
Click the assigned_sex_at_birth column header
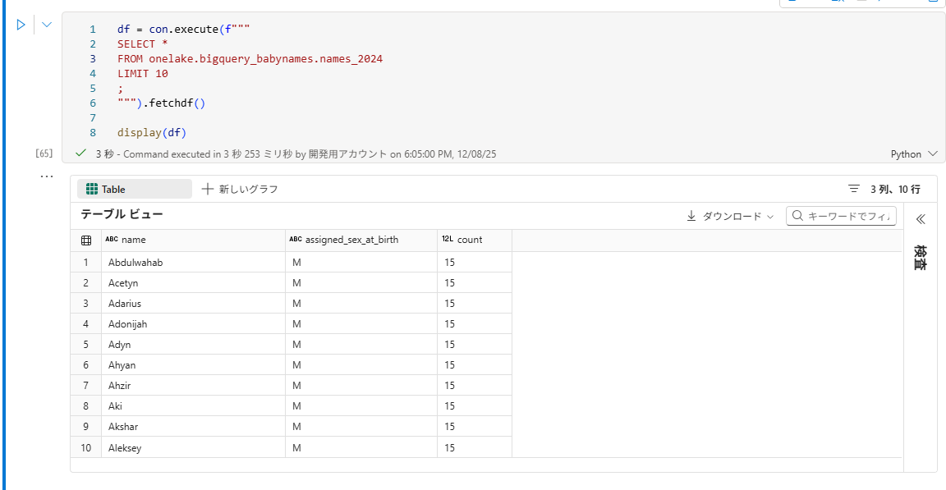coord(360,240)
